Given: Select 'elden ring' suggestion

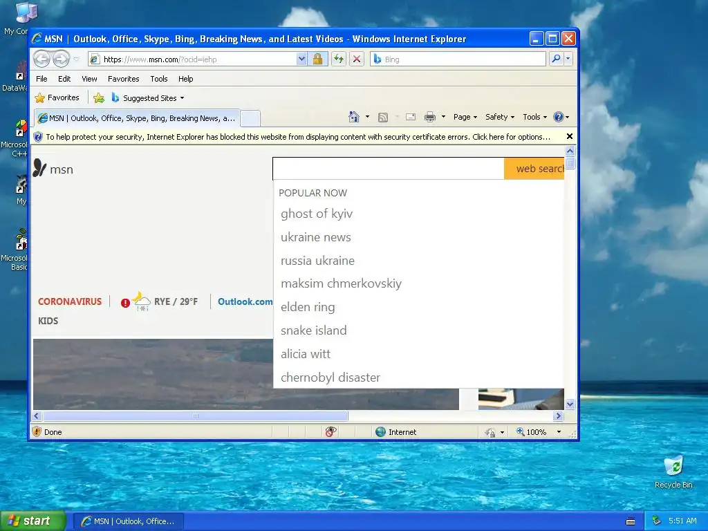Looking at the screenshot, I should point(308,307).
